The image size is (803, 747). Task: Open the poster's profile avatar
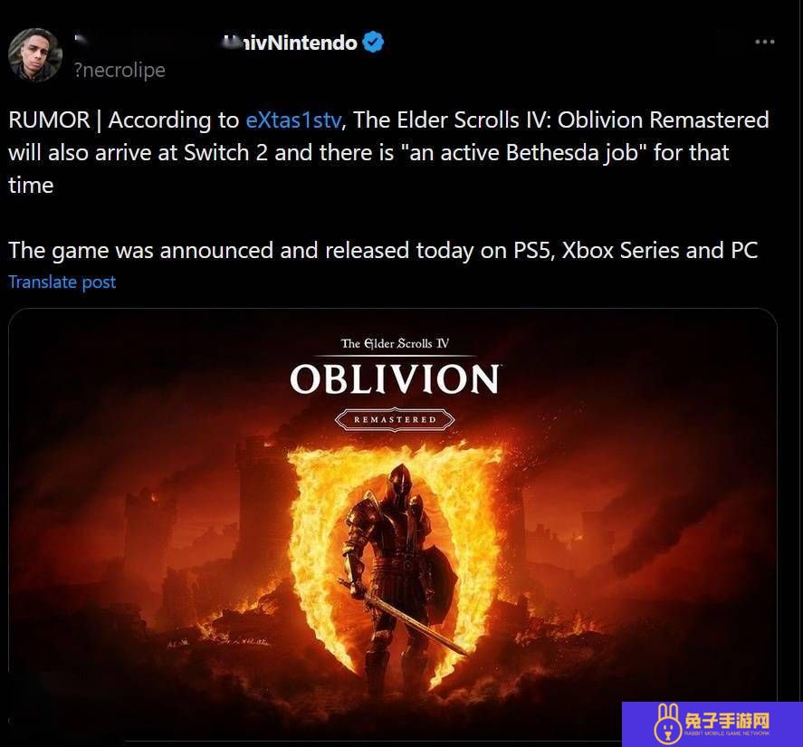[34, 55]
